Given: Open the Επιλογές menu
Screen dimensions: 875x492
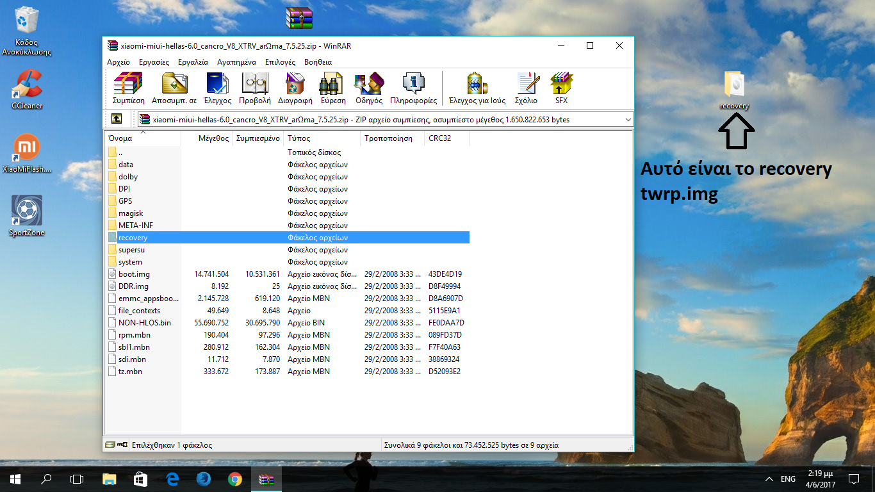Looking at the screenshot, I should click(280, 62).
